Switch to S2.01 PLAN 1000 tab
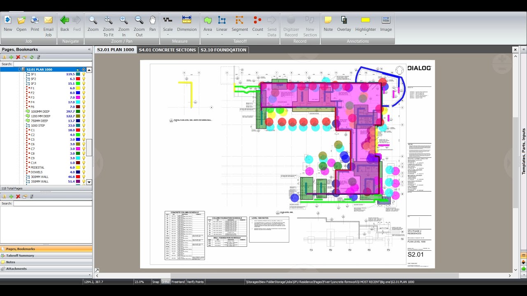Viewport: 527px width, 296px height. [116, 50]
